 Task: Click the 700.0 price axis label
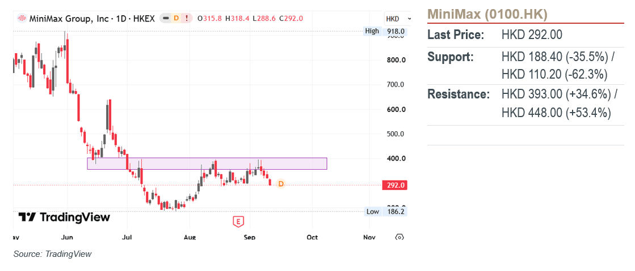tap(396, 84)
